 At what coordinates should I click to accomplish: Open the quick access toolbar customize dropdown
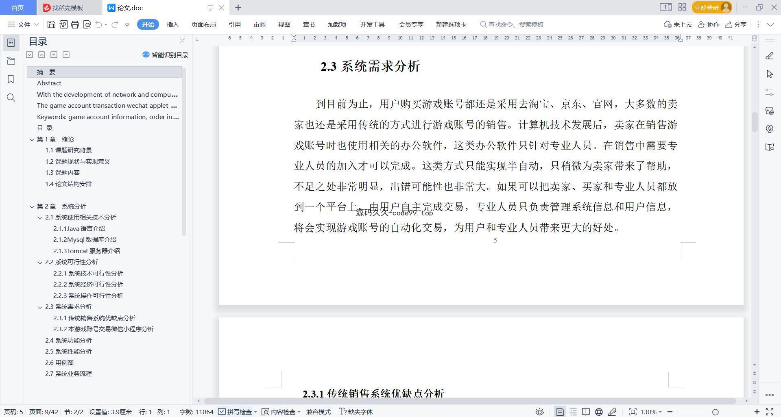[127, 24]
